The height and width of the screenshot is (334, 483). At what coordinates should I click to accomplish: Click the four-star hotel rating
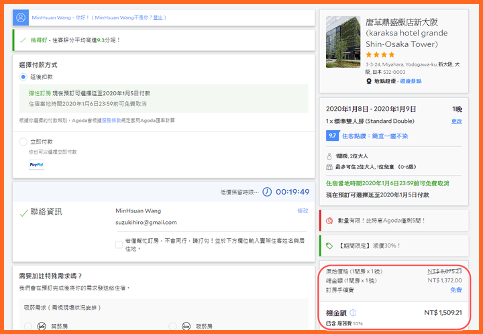(380, 55)
